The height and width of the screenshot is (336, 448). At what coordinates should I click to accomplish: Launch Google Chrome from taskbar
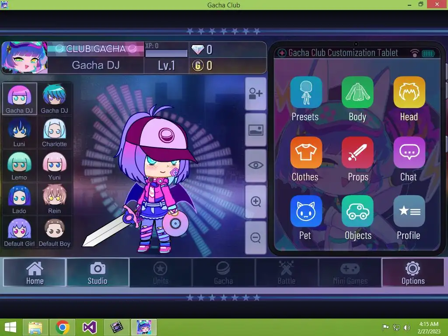[x=63, y=327]
